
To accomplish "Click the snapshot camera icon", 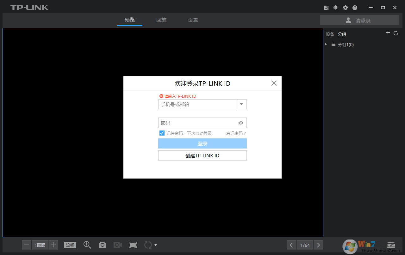I will point(102,245).
